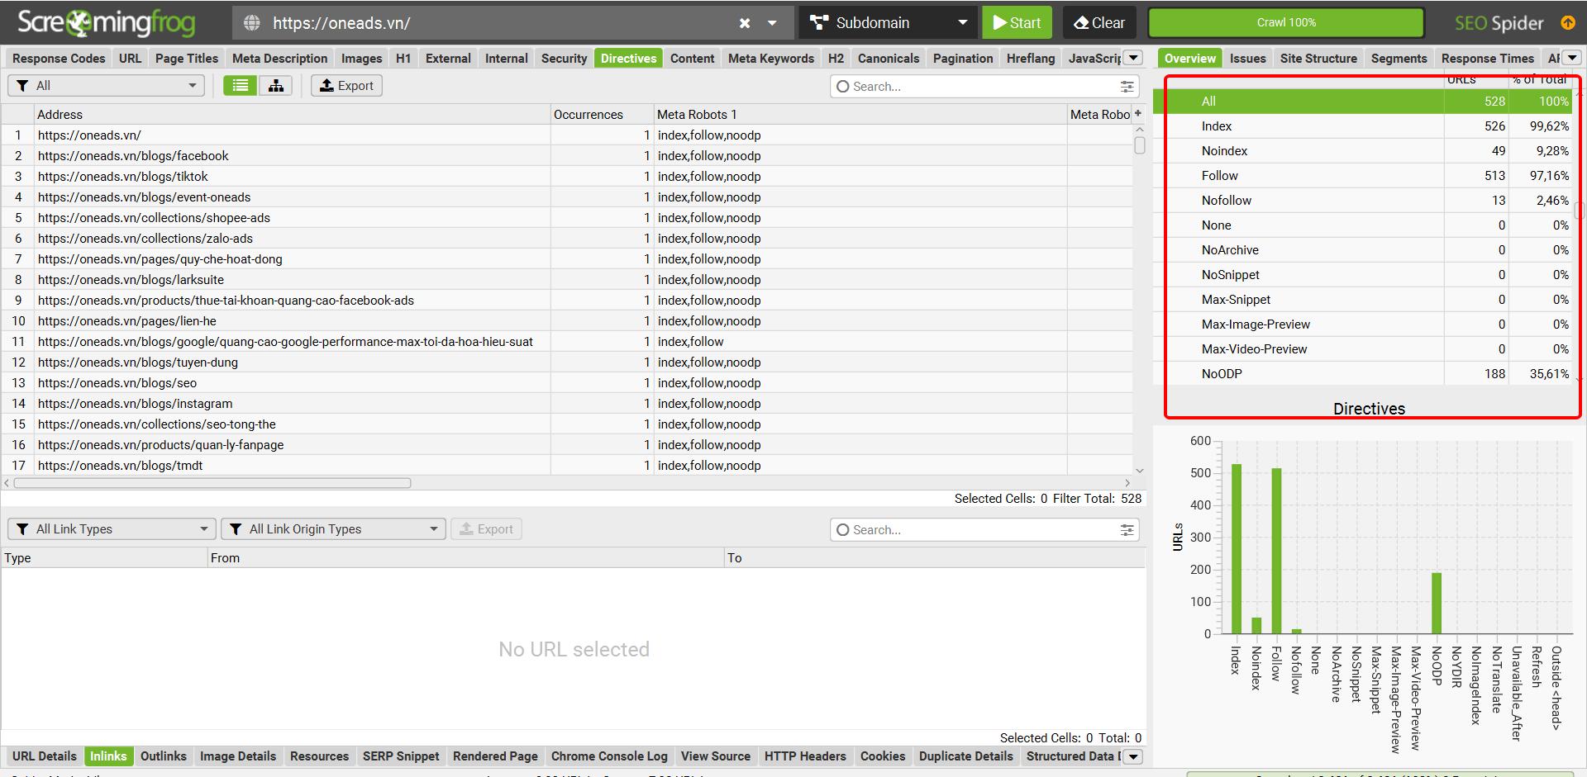This screenshot has height=777, width=1587.
Task: Go to the Canonicals tab
Action: 889,58
